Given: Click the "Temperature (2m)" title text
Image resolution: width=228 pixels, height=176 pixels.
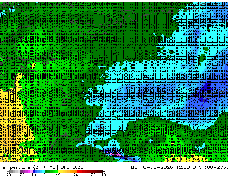Looking at the screenshot, I should click(x=22, y=167).
